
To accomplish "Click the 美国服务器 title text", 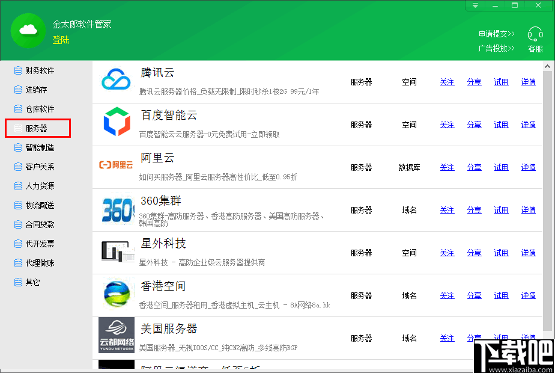I will click(x=169, y=328).
